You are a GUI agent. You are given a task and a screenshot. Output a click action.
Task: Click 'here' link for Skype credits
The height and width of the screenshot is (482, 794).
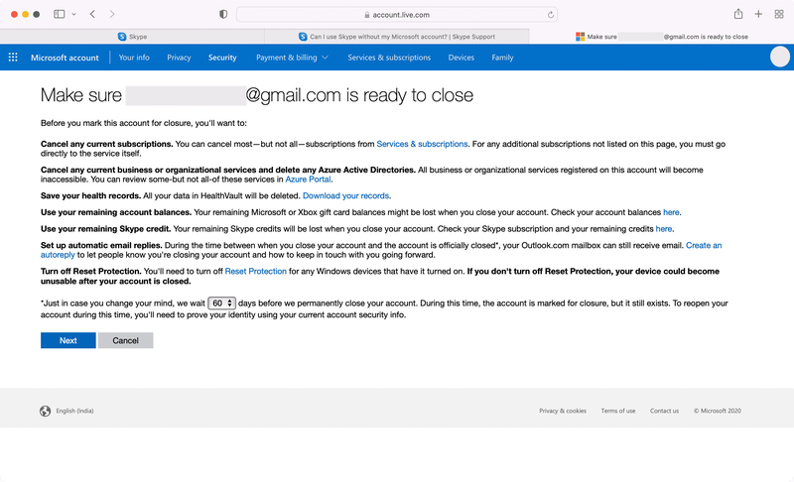664,229
